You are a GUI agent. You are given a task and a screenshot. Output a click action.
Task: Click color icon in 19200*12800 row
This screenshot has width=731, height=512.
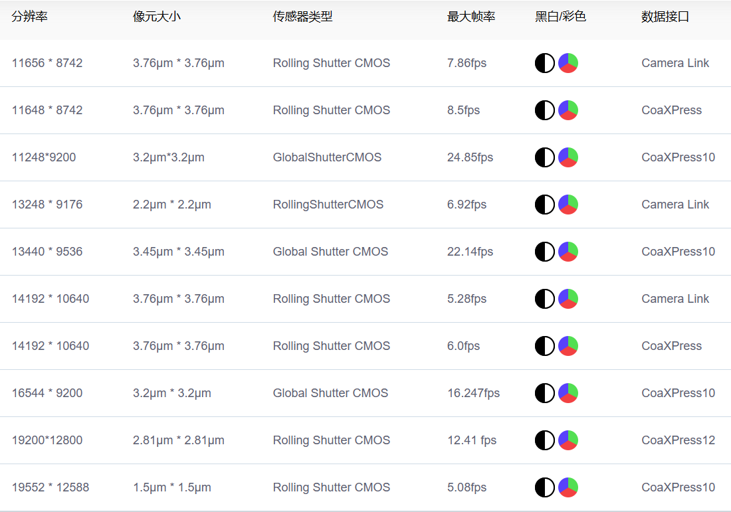pyautogui.click(x=568, y=440)
